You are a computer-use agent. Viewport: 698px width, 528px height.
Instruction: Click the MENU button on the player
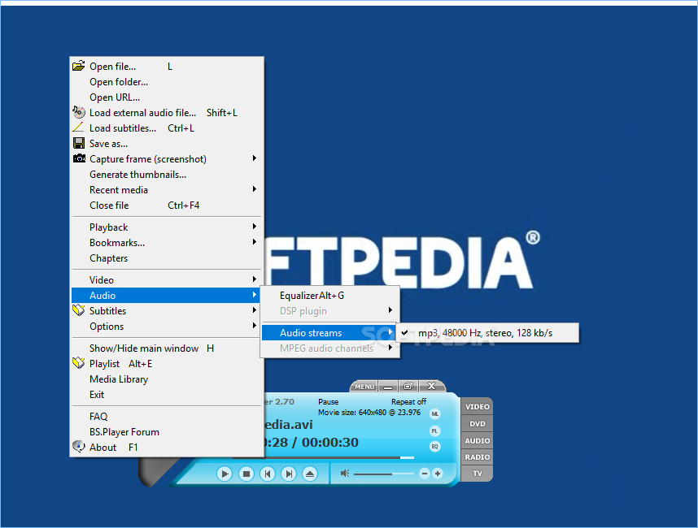(x=364, y=386)
